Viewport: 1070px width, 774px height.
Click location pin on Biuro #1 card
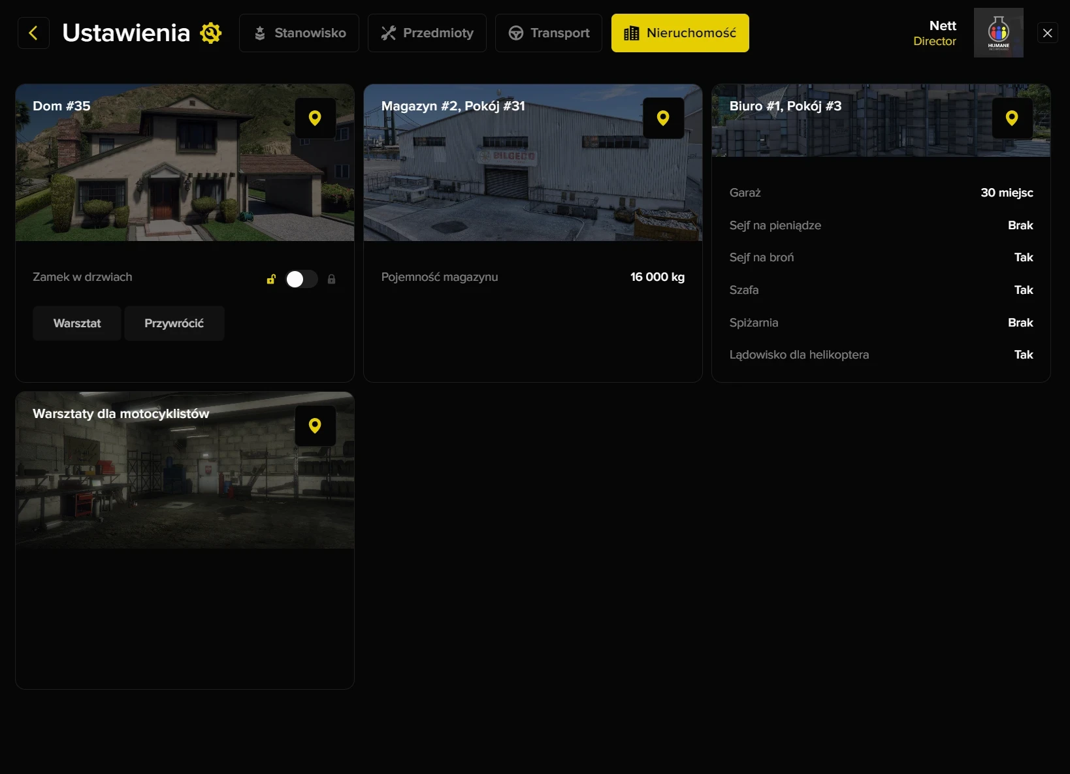(1011, 118)
